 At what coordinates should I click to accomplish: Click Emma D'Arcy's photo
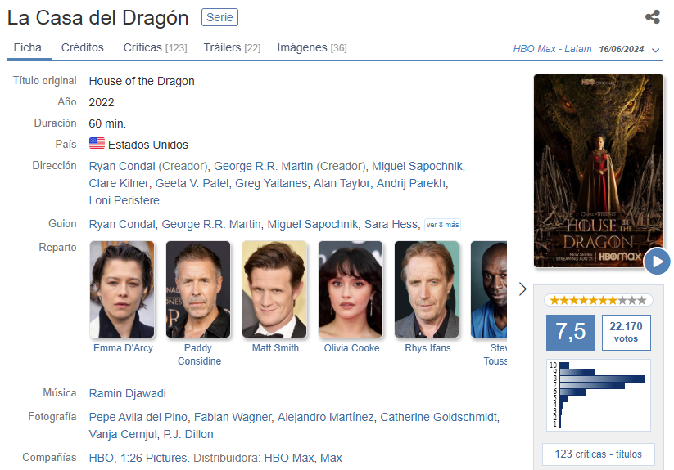pyautogui.click(x=122, y=289)
